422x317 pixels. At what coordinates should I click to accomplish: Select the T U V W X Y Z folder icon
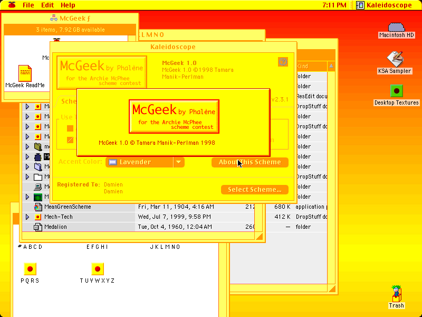[98, 269]
